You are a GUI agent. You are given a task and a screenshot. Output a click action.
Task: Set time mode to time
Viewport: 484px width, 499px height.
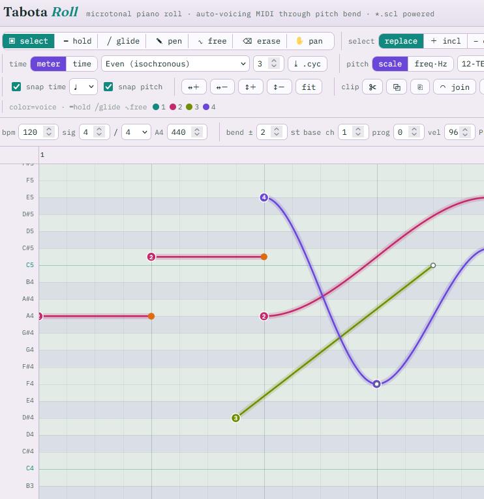pyautogui.click(x=82, y=64)
